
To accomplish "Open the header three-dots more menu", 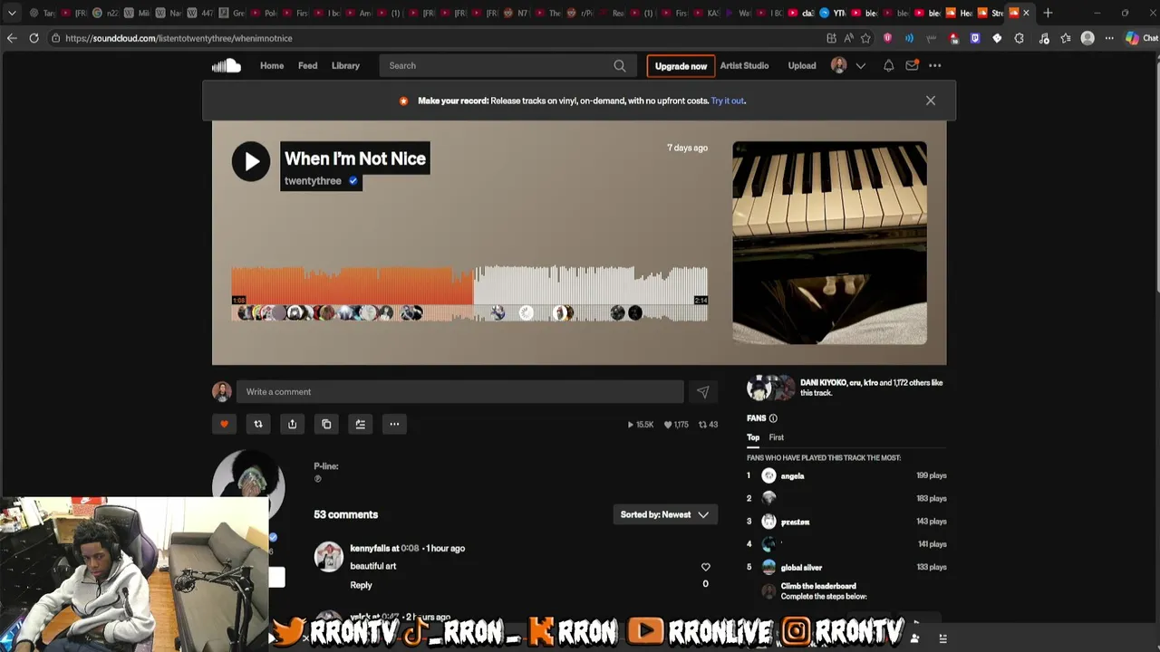I will (934, 65).
